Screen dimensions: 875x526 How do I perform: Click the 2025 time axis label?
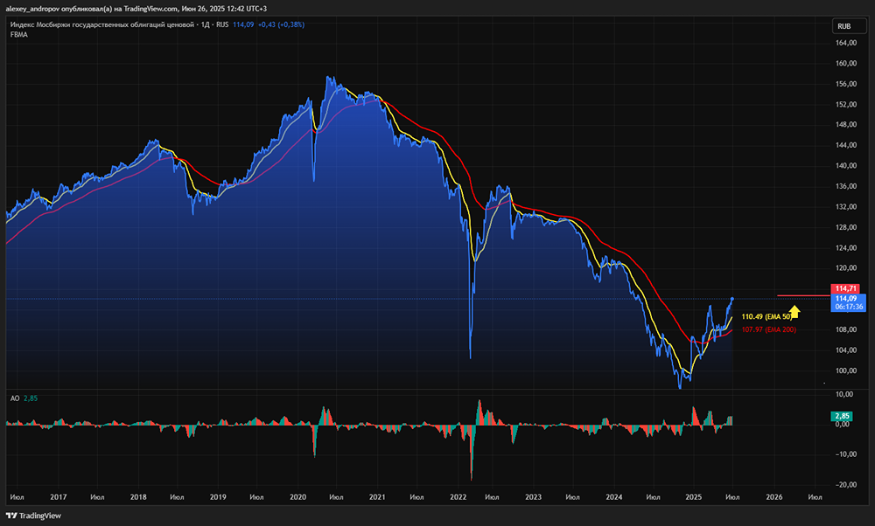(x=694, y=497)
